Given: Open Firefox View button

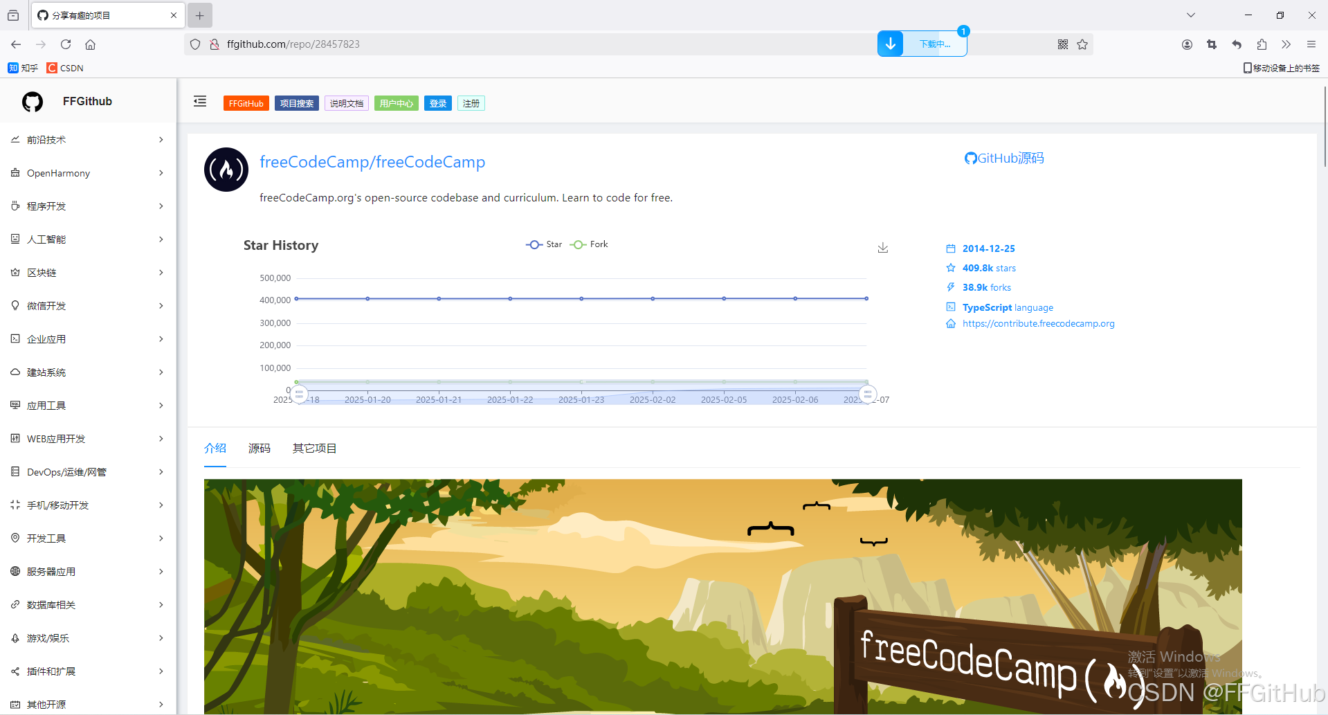Looking at the screenshot, I should pos(13,15).
